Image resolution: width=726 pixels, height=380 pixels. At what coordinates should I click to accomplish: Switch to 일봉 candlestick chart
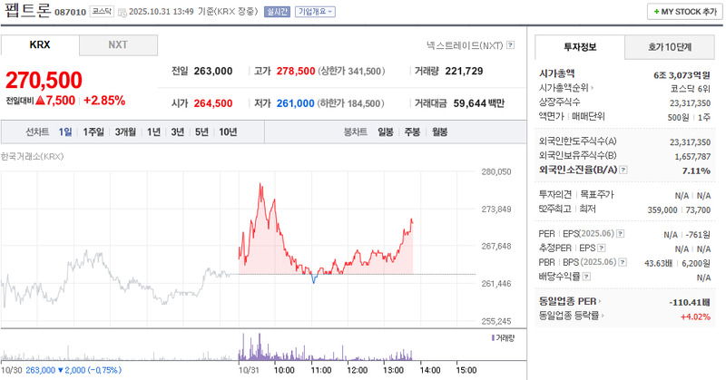click(386, 132)
